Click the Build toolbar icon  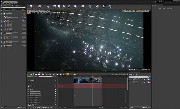97,6
